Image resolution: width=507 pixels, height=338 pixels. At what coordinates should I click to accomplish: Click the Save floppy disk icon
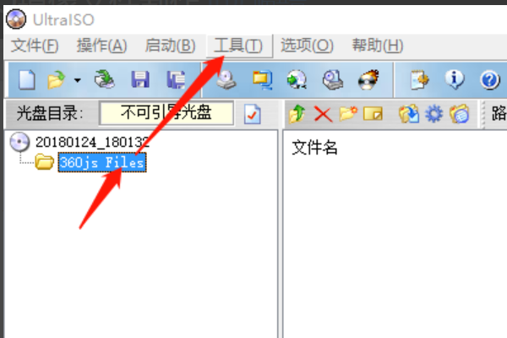click(140, 79)
